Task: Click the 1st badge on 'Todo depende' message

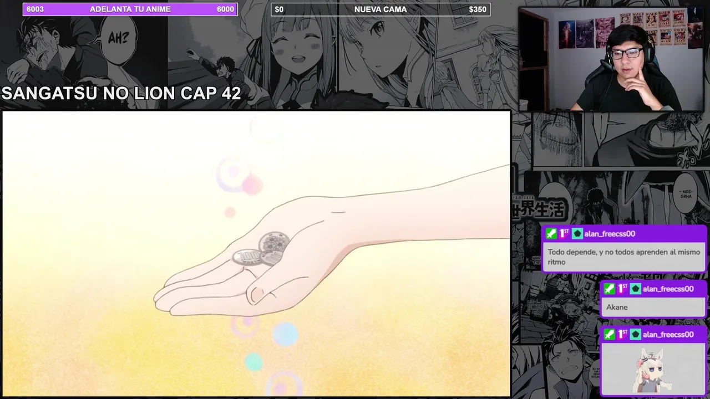Action: click(564, 234)
